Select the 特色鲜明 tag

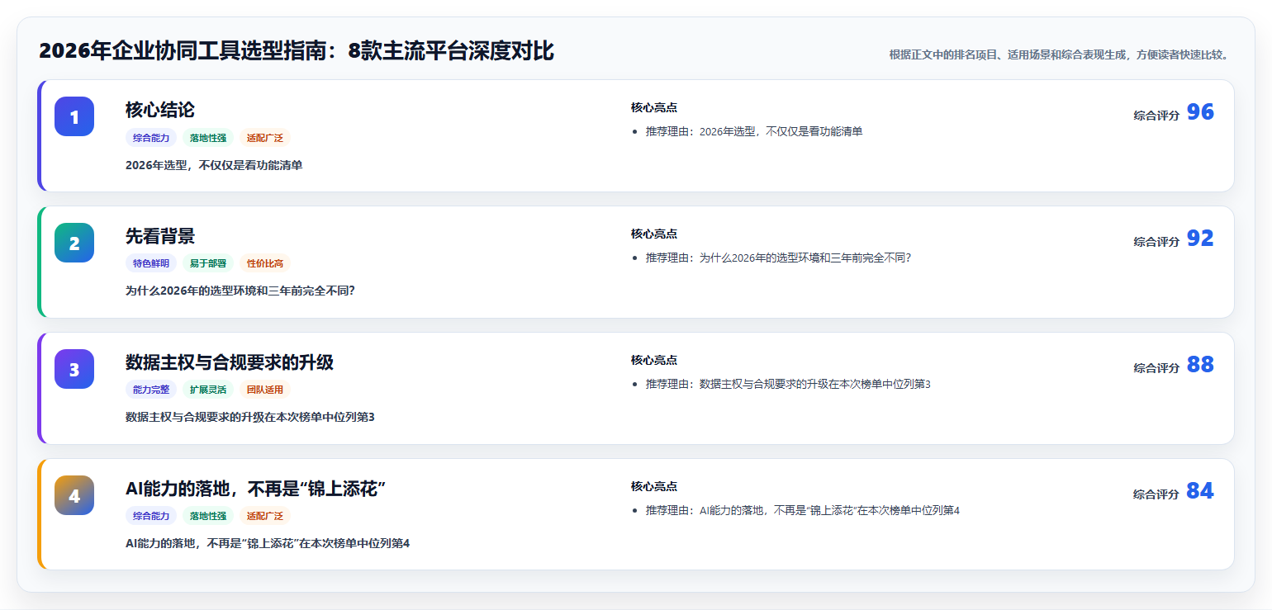(151, 263)
